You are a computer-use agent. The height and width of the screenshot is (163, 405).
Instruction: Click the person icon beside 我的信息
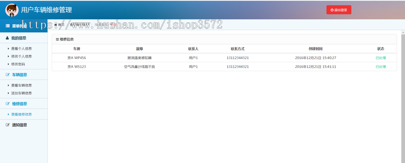pyautogui.click(x=7, y=38)
